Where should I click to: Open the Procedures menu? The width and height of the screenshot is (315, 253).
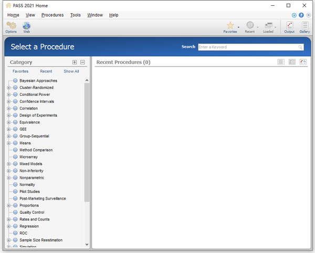click(x=52, y=15)
